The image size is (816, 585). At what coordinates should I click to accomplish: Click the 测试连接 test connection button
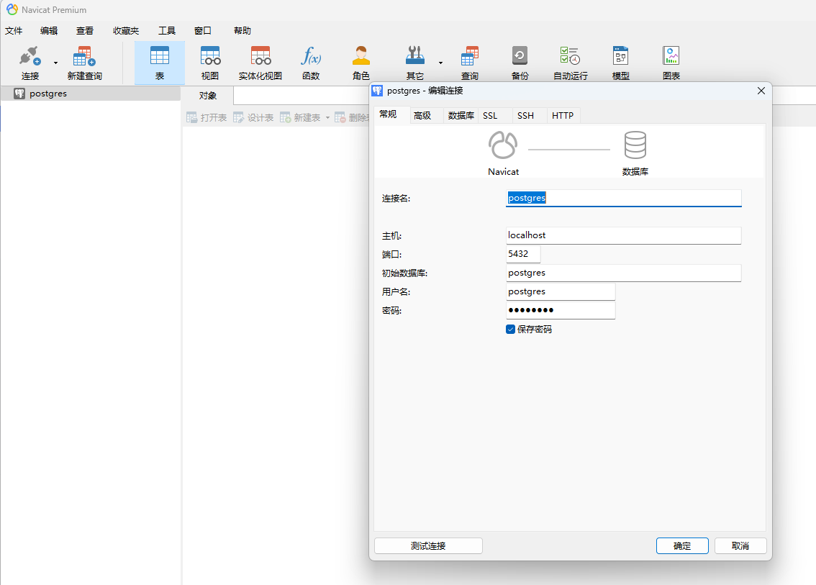point(428,545)
